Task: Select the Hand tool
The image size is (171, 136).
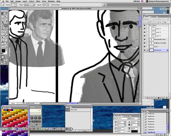Action: point(3,46)
